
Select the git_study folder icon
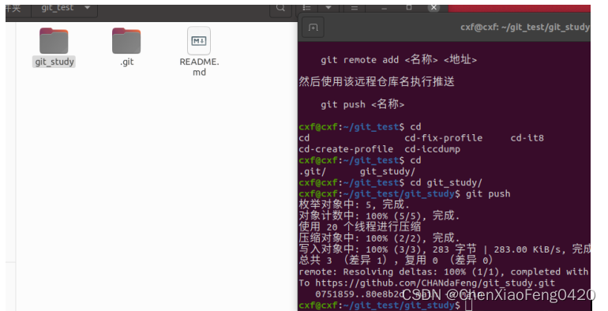tap(54, 41)
